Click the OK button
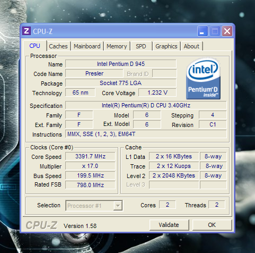 [212, 225]
